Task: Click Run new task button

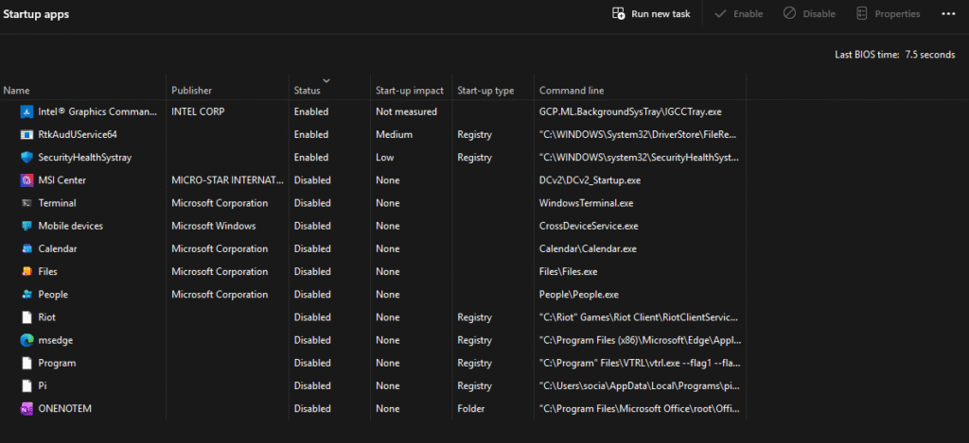Action: pyautogui.click(x=651, y=14)
